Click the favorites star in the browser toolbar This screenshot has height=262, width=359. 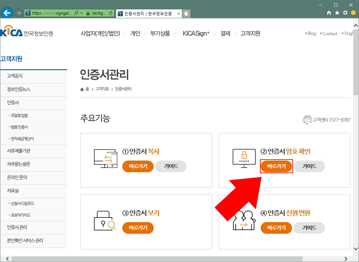pyautogui.click(x=336, y=12)
